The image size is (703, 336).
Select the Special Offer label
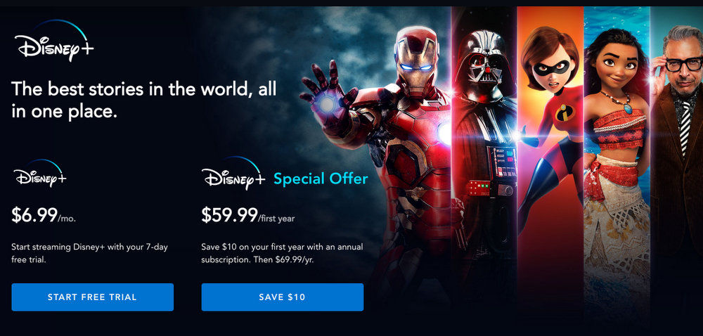coord(321,179)
